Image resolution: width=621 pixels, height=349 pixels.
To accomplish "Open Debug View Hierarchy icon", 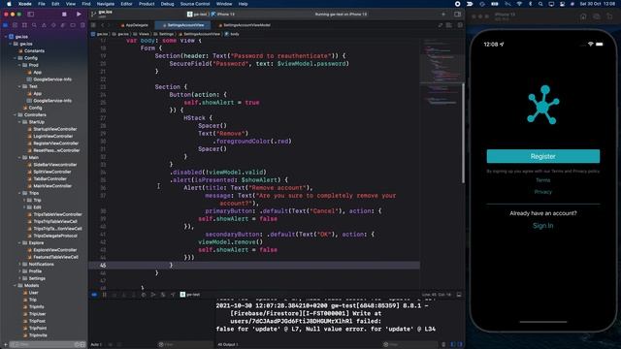I will pyautogui.click(x=144, y=295).
